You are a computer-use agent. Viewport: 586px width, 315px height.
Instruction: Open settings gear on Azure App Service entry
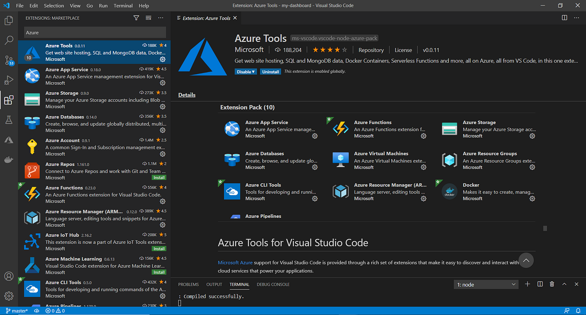tap(162, 83)
